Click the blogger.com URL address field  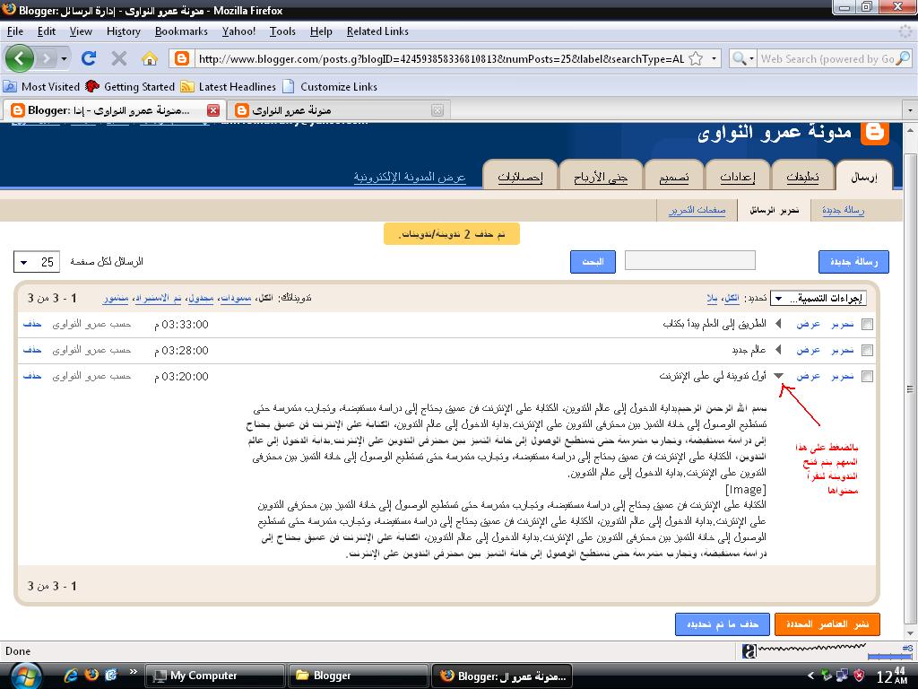coord(441,58)
